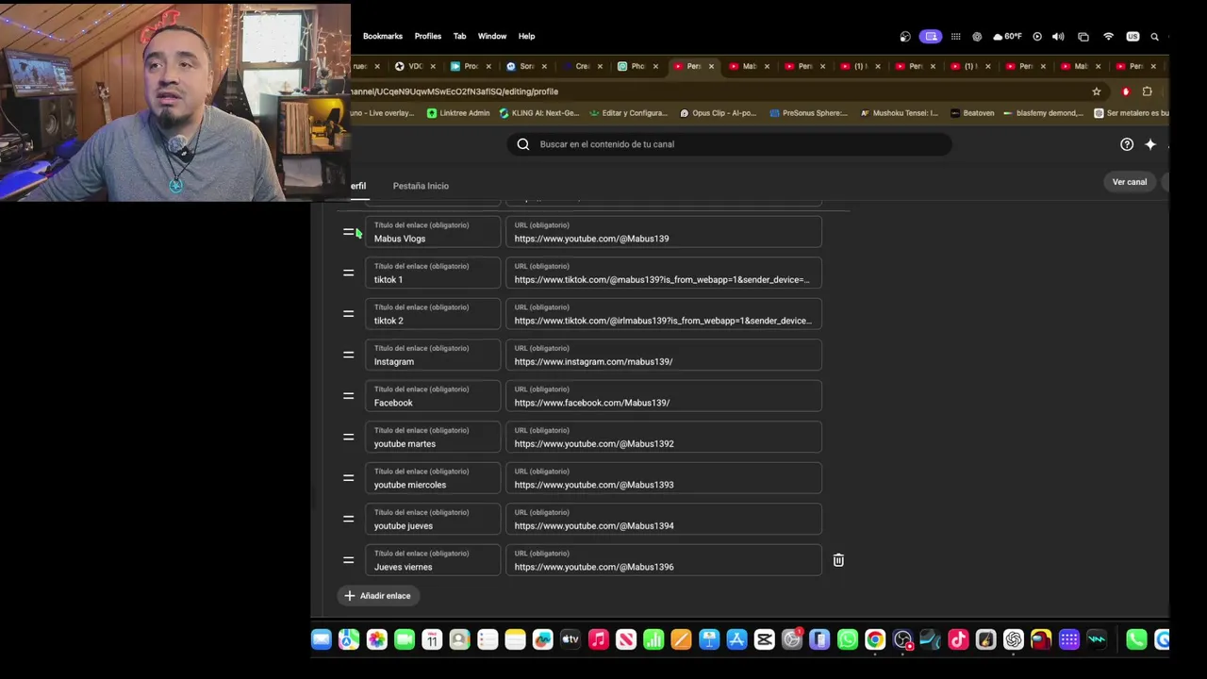Edit the youtube jueves title field
Viewport: 1207px width, 679px height.
tap(433, 520)
